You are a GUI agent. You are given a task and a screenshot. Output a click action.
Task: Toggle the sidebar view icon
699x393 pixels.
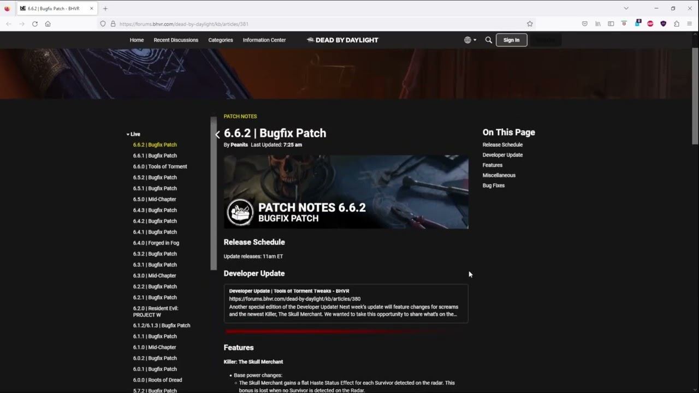pyautogui.click(x=611, y=24)
